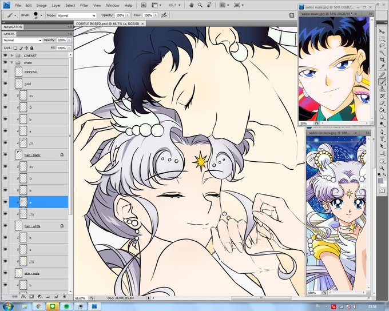Open the brush Mode dropdown
Screen dimensions: 389x311
pos(77,15)
